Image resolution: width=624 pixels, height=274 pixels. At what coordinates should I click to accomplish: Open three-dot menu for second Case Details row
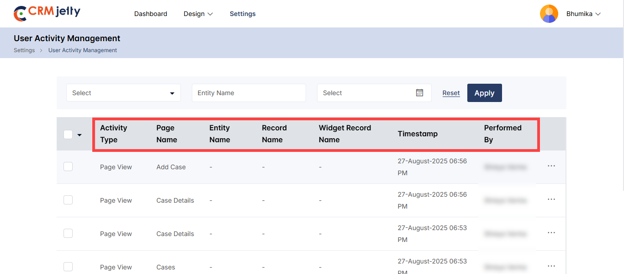551,233
